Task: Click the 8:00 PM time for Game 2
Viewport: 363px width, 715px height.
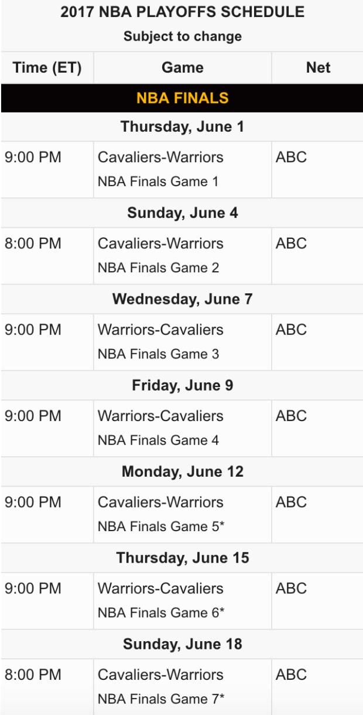Action: coord(33,244)
